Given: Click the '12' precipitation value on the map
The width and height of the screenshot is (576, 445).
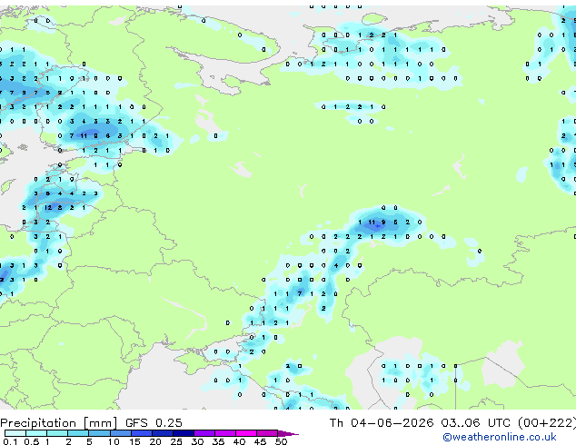Looking at the screenshot, I should 48,208.
